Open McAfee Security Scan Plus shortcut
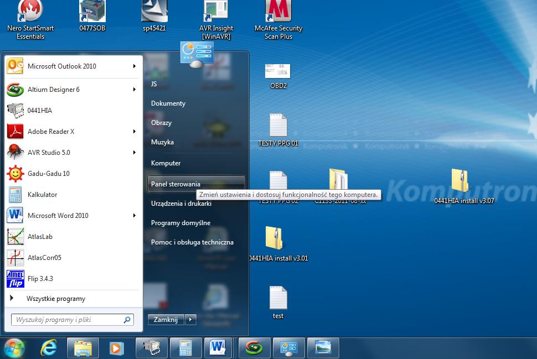 tap(278, 20)
